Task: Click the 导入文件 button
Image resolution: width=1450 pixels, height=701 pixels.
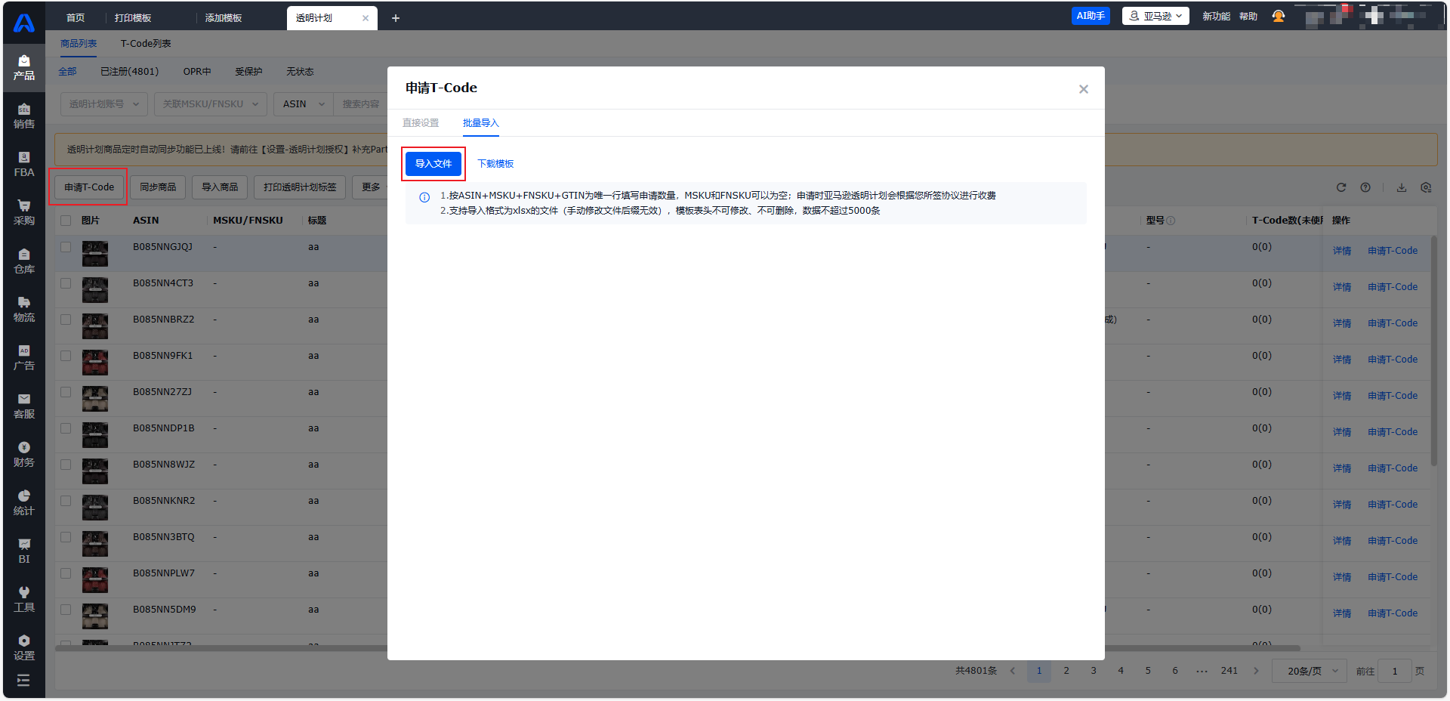Action: coord(433,164)
